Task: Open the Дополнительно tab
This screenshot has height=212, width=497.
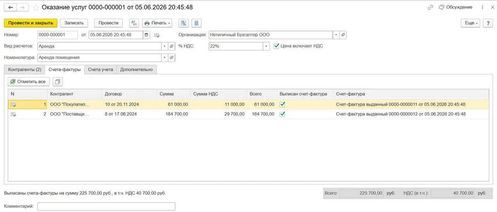Action: pyautogui.click(x=136, y=70)
